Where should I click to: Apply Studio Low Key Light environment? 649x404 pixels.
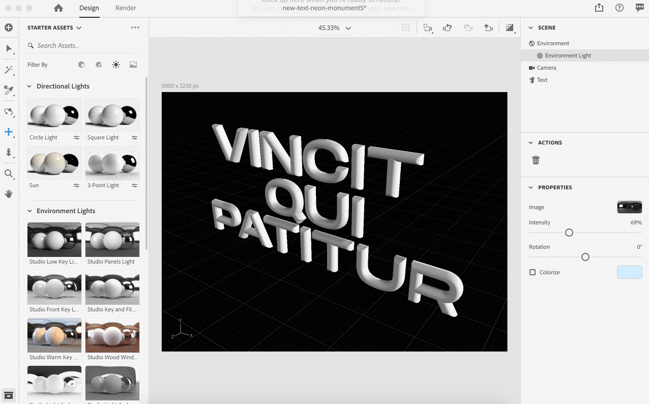[54, 244]
